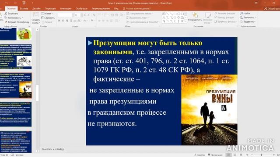Open the Layout (Макет) dropdown
The height and width of the screenshot is (157, 280).
point(47,14)
